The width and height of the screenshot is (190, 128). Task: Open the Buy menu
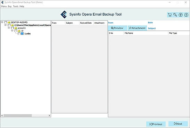[x=10, y=6]
